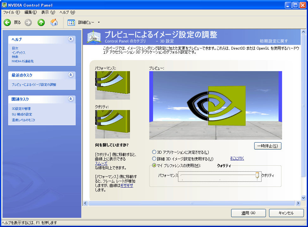Collapse the ヘルプ panel

point(71,39)
